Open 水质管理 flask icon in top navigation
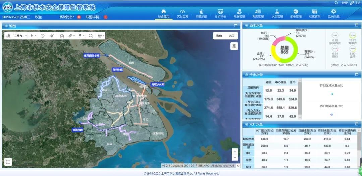The height and width of the screenshot is (176, 362). coord(277,14)
